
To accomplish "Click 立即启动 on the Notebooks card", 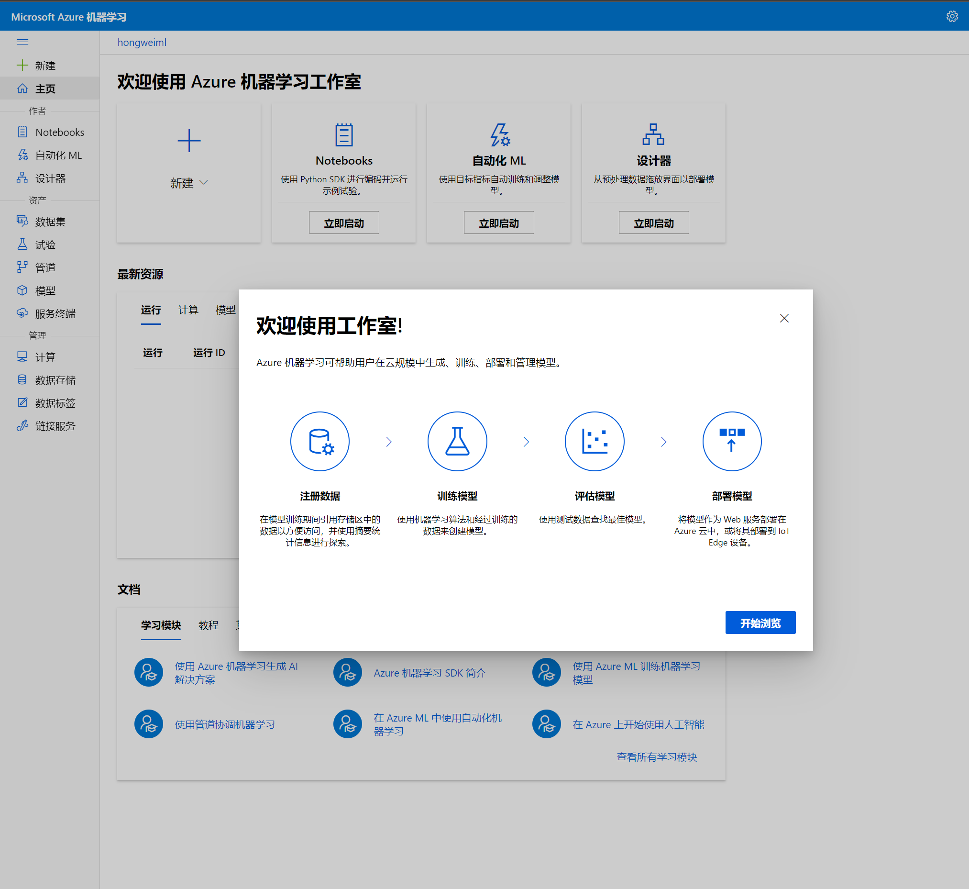I will 344,223.
